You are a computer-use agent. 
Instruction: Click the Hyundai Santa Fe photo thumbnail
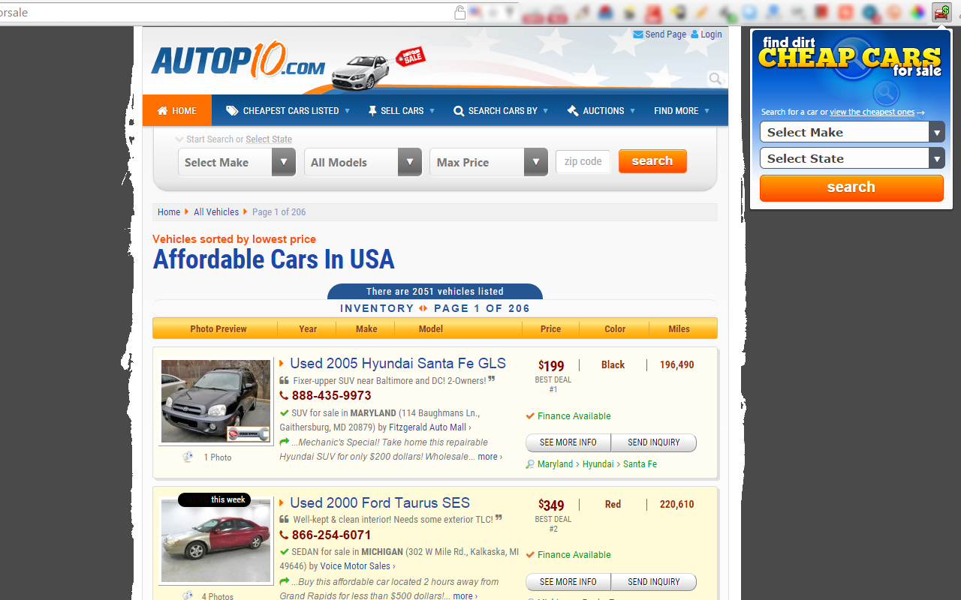[215, 401]
